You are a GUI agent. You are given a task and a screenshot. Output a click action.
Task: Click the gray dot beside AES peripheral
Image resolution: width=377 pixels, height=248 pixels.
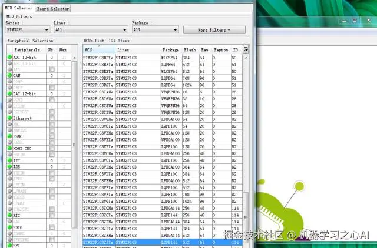coord(9,69)
